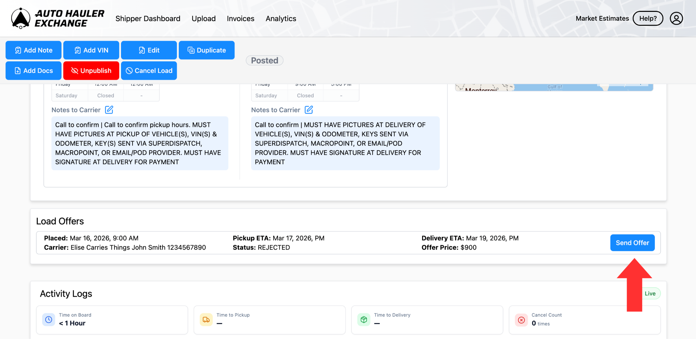The height and width of the screenshot is (339, 696).
Task: Click the Auto Hauler Exchange logo
Action: click(58, 18)
